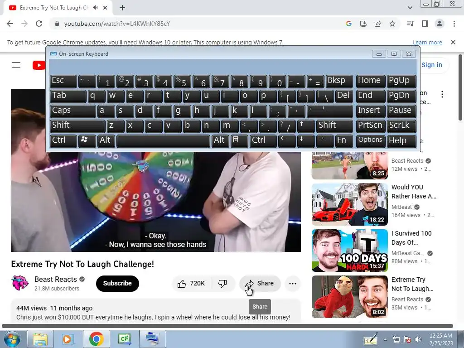Click the left arrow key on keyboard
Image resolution: width=464 pixels, height=348 pixels.
click(x=287, y=141)
